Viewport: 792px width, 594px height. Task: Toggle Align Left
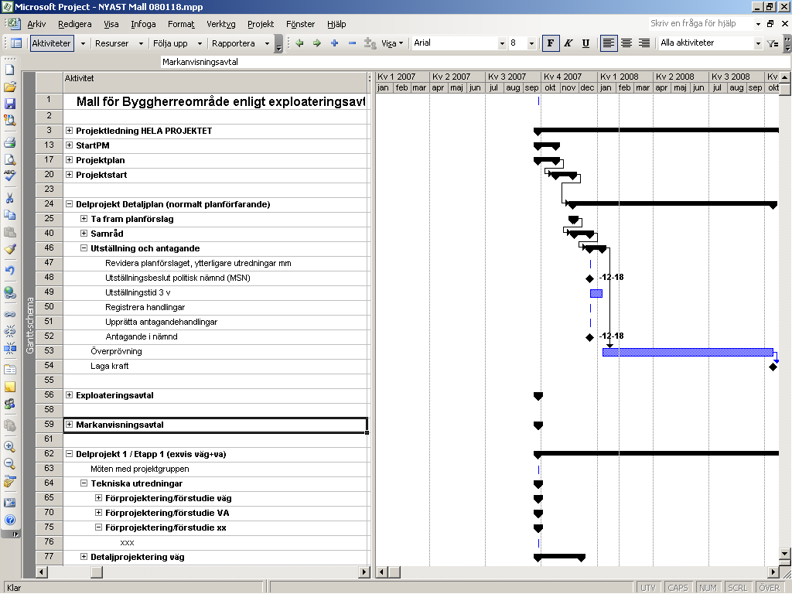pos(609,43)
